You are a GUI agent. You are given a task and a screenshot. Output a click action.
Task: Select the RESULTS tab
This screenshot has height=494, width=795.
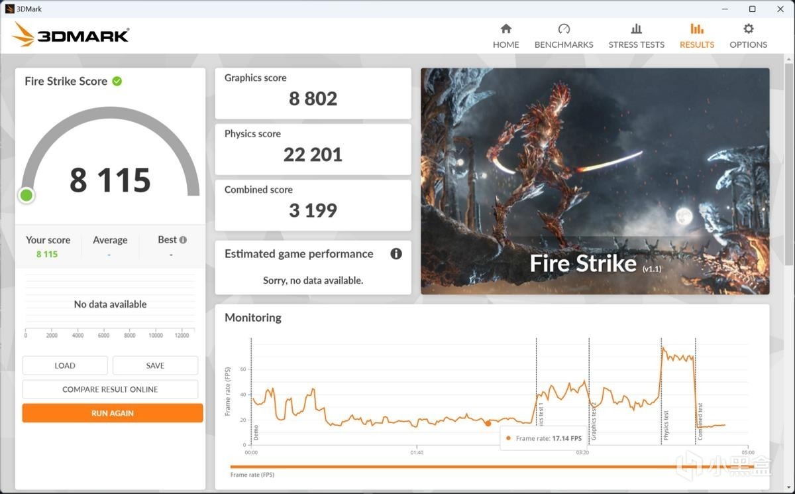pos(697,36)
